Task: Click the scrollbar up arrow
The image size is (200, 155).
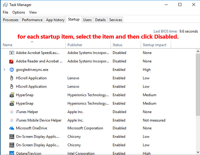Action: 198,52
